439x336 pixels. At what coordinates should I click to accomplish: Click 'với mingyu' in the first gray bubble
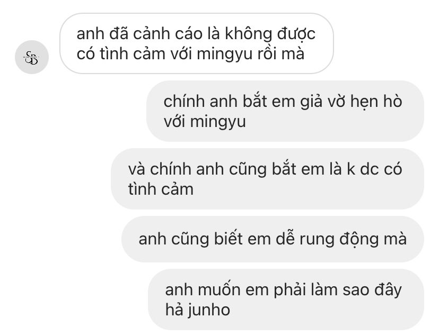tap(205, 122)
